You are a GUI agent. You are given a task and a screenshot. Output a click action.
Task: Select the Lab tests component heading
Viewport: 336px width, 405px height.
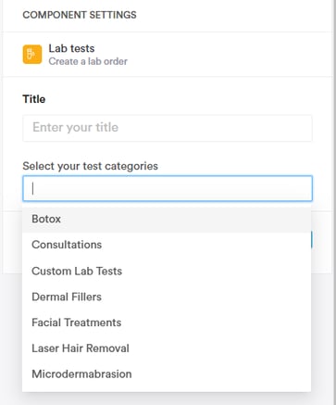[71, 48]
